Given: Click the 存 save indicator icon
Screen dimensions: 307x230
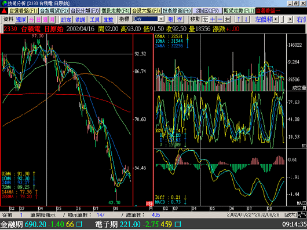Looking at the screenshot, I should point(180,19).
